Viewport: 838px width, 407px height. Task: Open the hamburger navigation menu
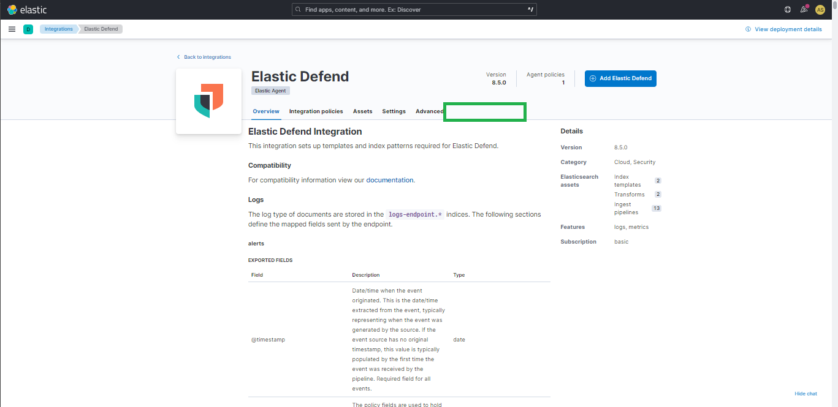pyautogui.click(x=12, y=29)
